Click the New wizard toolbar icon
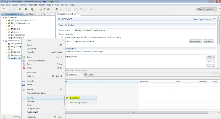Screen dimensions: 221x119 click(x=4, y=9)
